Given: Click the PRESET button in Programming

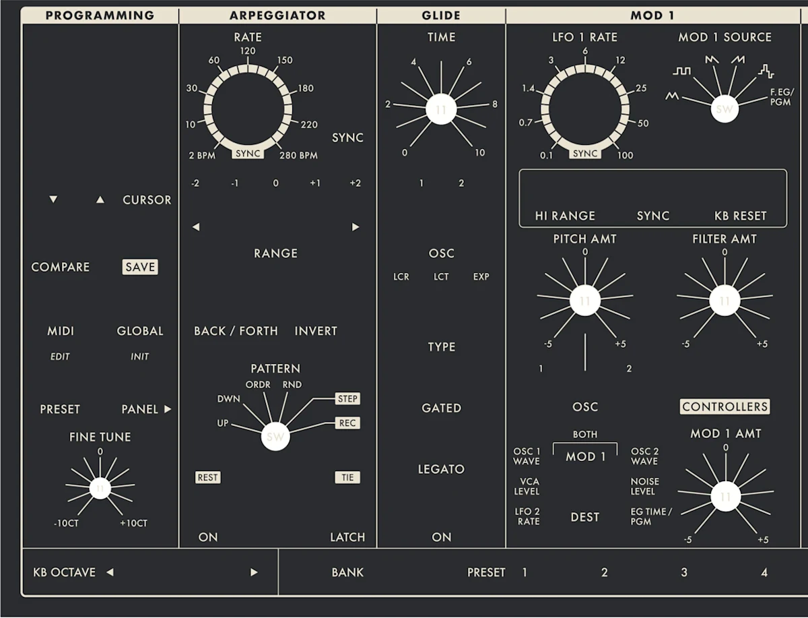Looking at the screenshot, I should coord(60,409).
